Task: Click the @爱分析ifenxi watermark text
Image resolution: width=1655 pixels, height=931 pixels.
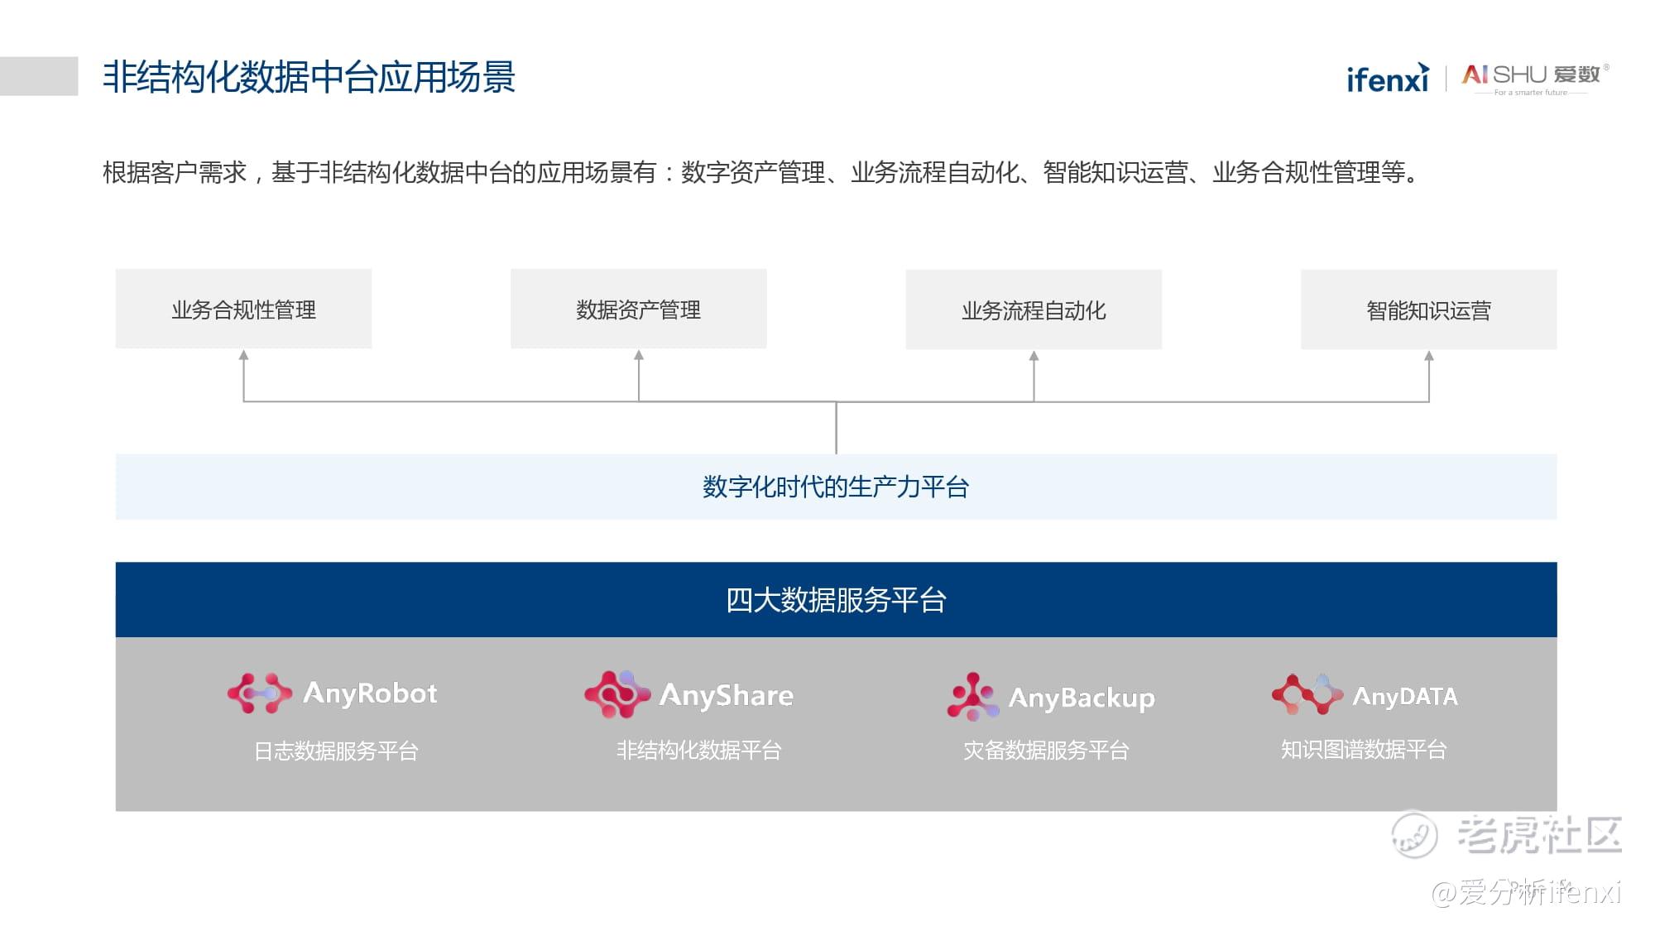Action: [x=1525, y=892]
